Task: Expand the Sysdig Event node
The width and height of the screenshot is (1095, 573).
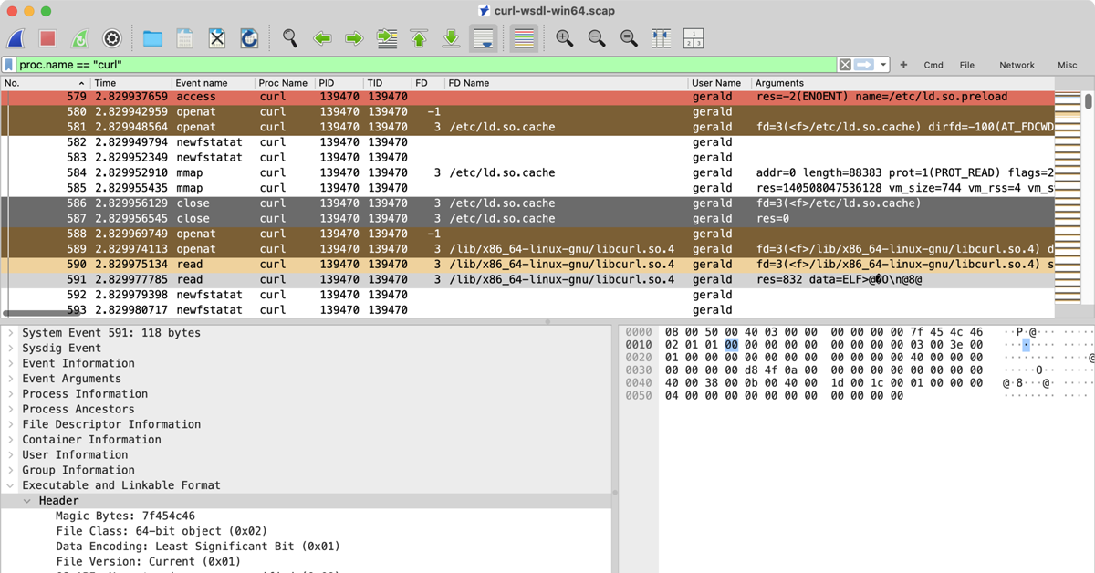Action: 11,348
